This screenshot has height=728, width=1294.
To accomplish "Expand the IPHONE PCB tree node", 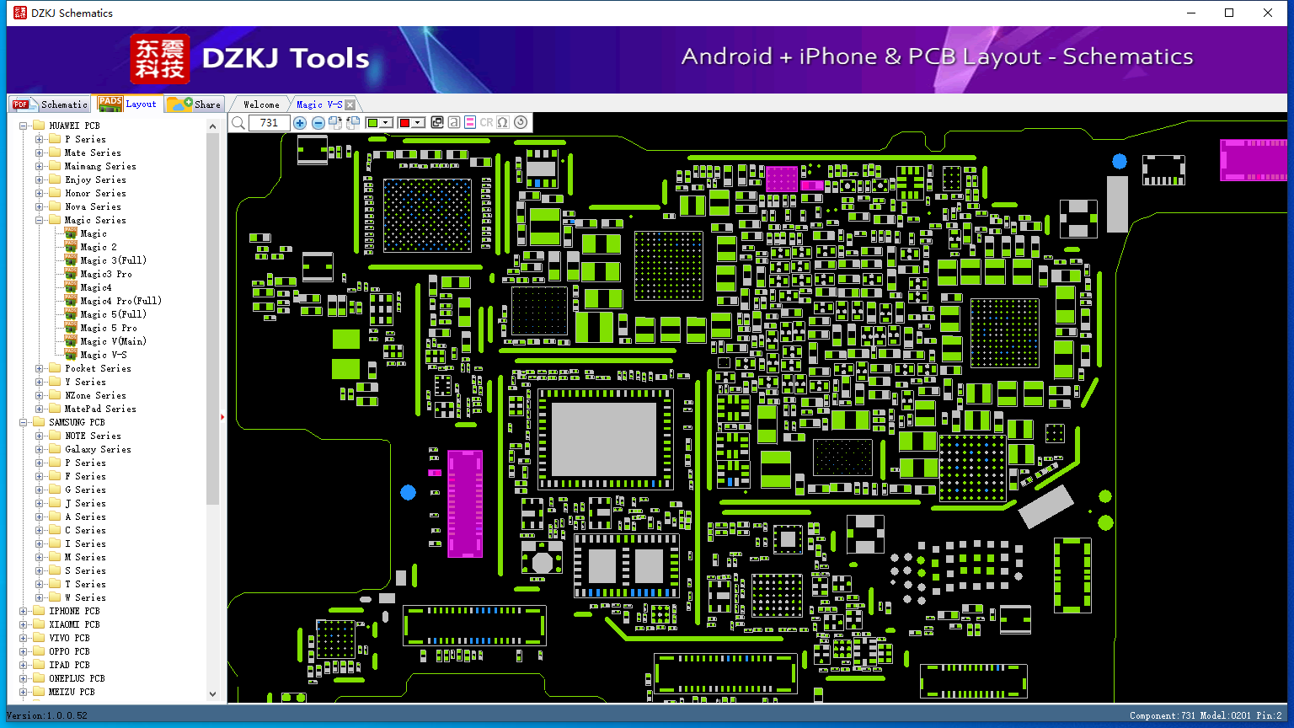I will (x=24, y=611).
